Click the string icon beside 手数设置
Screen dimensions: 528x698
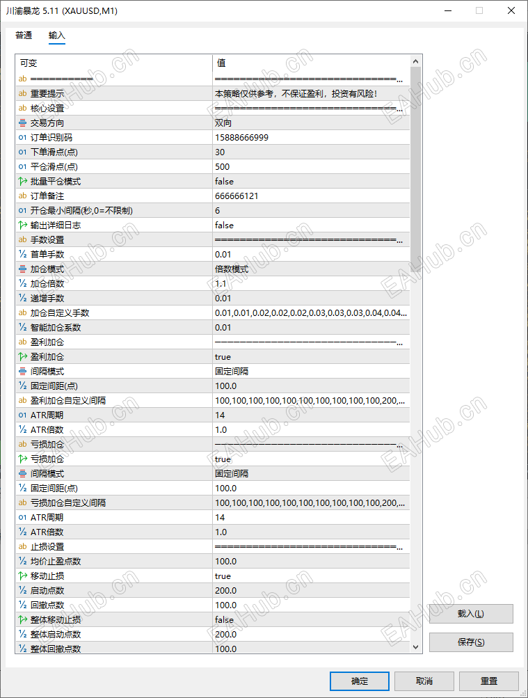(23, 239)
